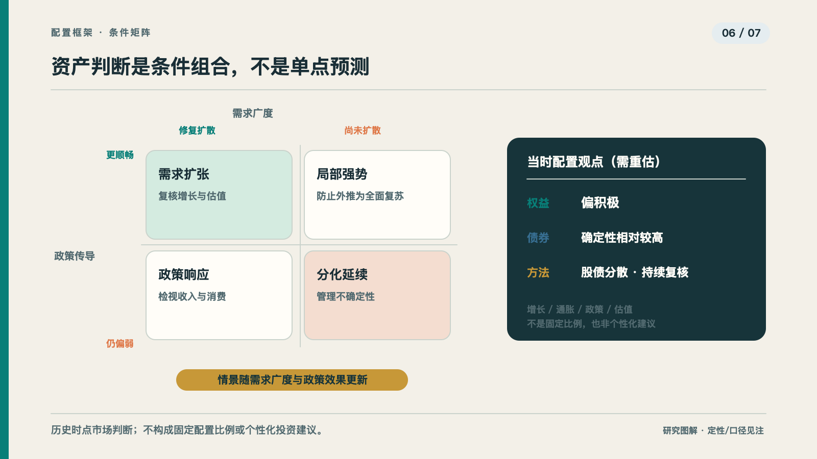Select the 需求扩张 quadrant card

click(219, 195)
